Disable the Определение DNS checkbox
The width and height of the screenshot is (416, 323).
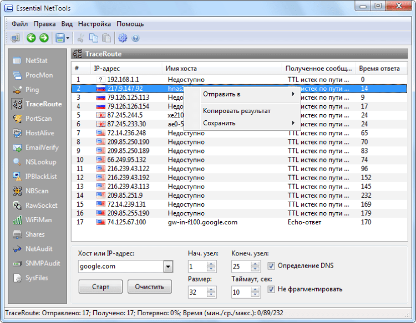pyautogui.click(x=271, y=266)
